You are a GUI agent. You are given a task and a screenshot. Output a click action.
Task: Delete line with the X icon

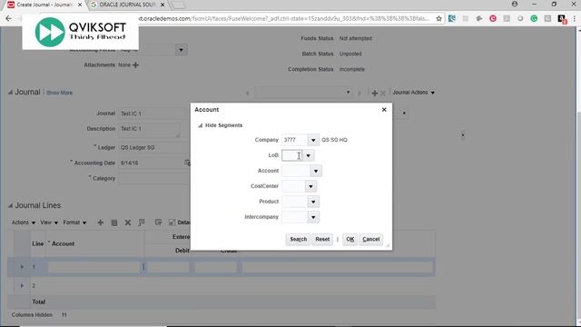(128, 223)
